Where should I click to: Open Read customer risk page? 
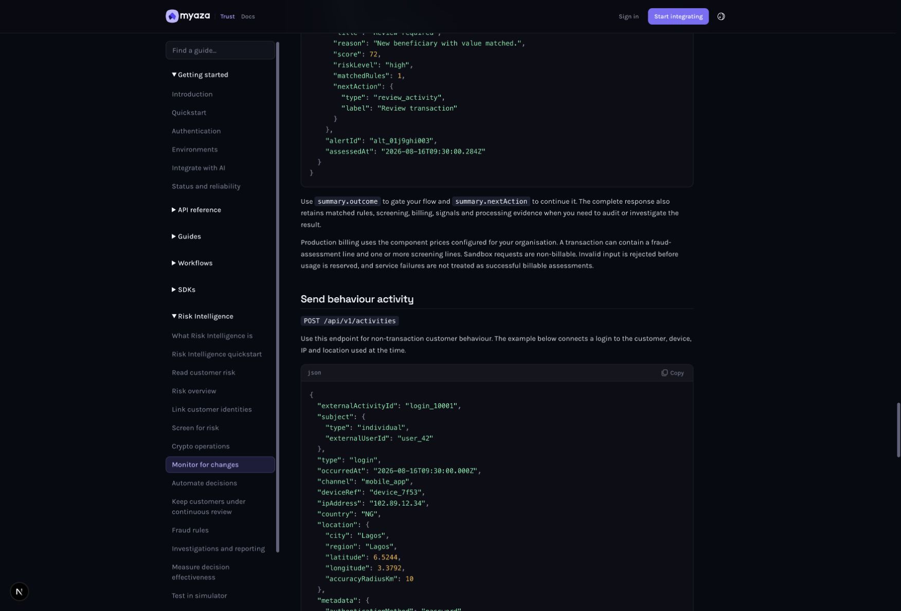(203, 373)
